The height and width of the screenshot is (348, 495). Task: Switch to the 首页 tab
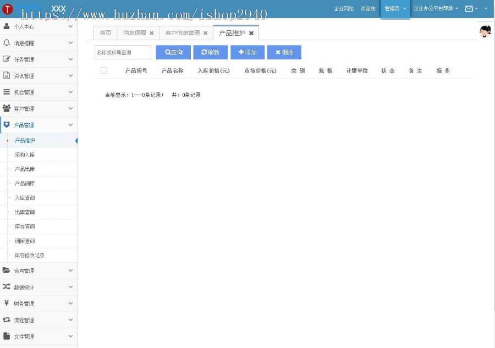(105, 32)
